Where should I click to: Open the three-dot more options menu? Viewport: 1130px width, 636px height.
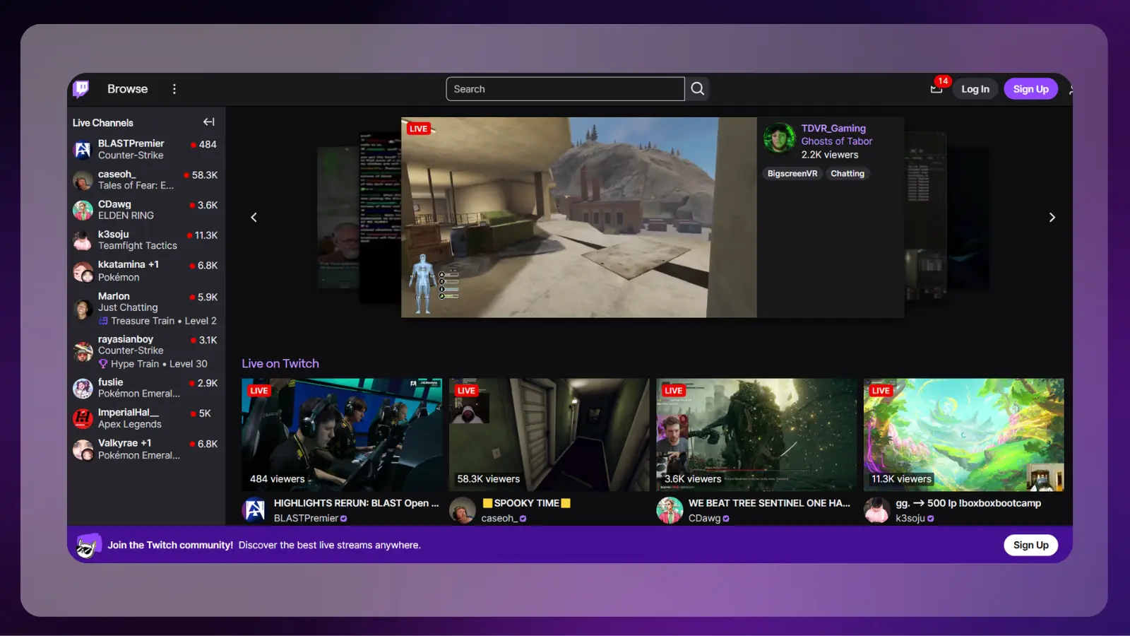coord(174,89)
